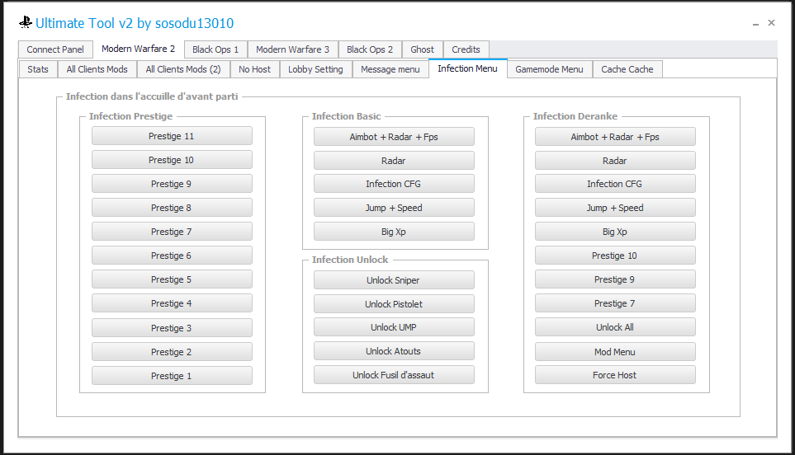Image resolution: width=795 pixels, height=455 pixels.
Task: Minimize the Ultimate Tool window
Action: 755,23
